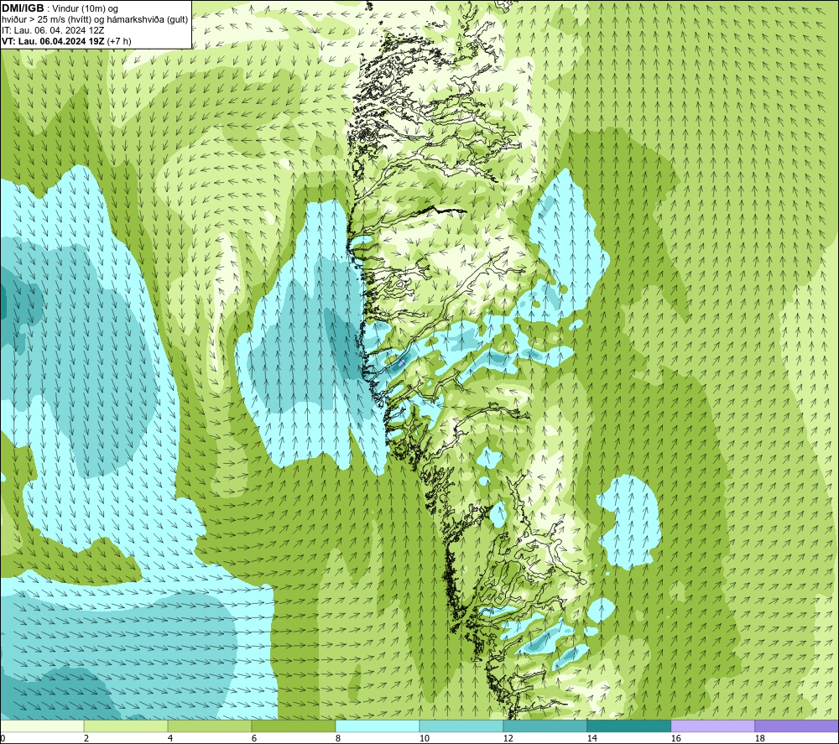Click the scale label '6'
Image resolution: width=839 pixels, height=744 pixels.
pyautogui.click(x=253, y=739)
